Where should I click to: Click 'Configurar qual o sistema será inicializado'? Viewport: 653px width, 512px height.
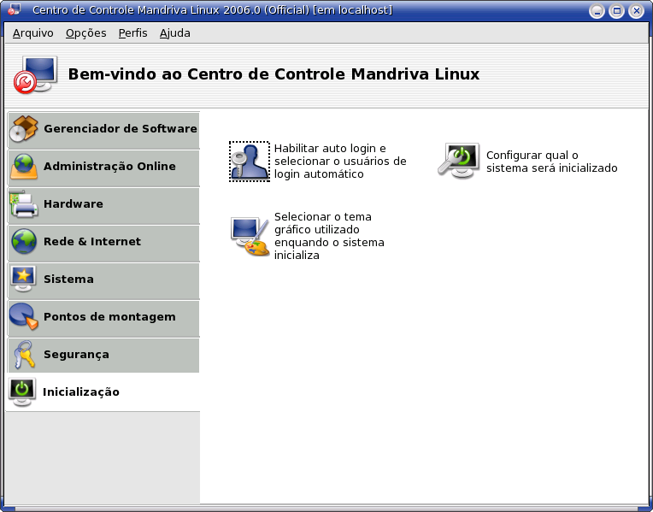click(x=551, y=162)
